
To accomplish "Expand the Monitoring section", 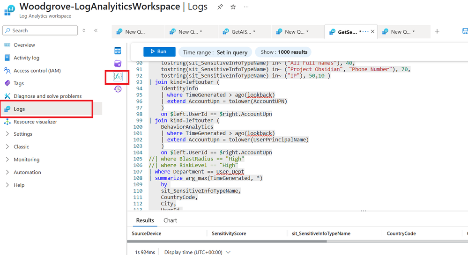I will pos(26,160).
